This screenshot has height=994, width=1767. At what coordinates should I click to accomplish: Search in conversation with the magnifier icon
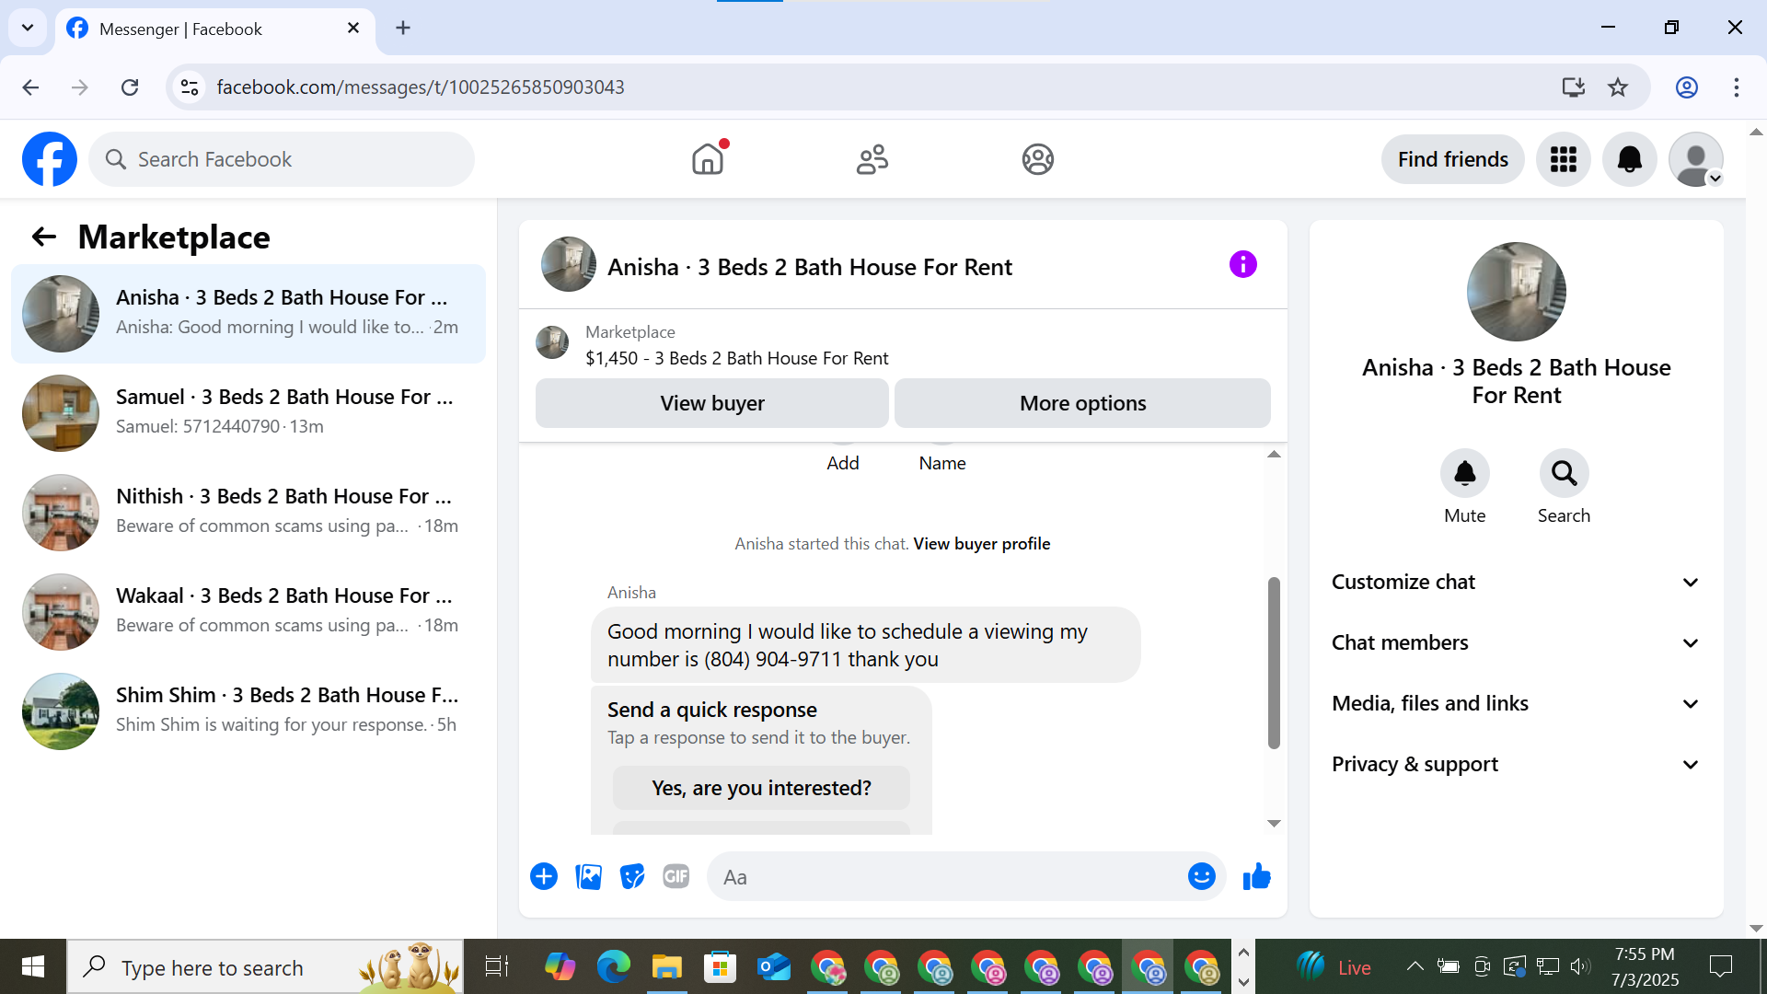1564,474
